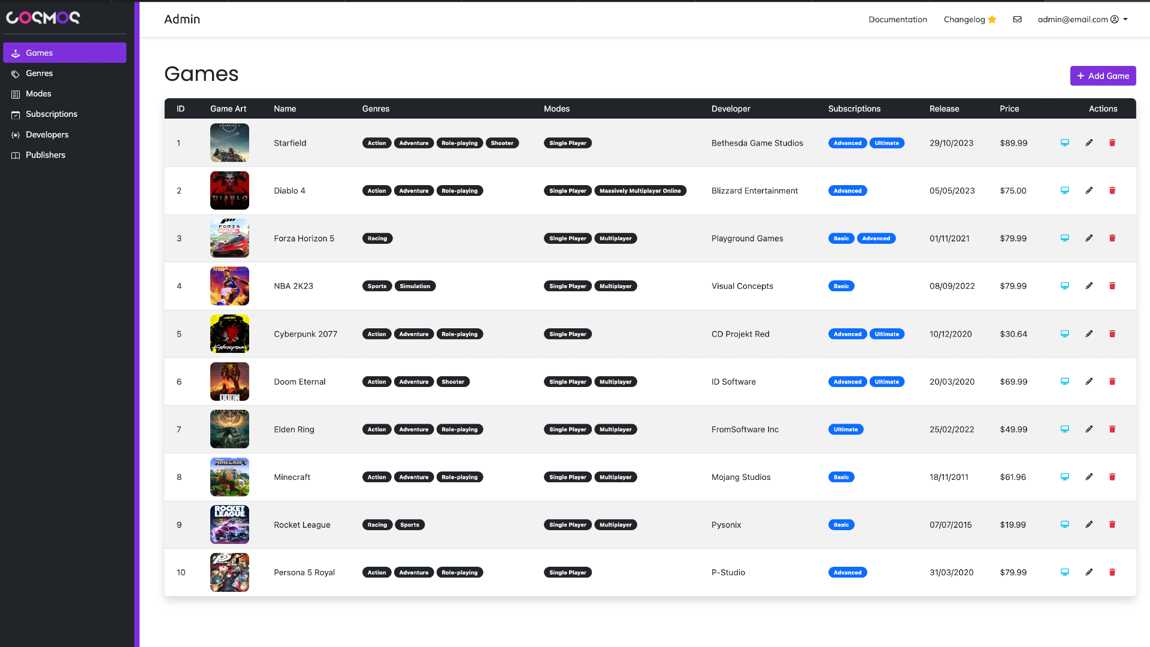The width and height of the screenshot is (1150, 647).
Task: Open the mail envelope icon in header
Action: click(1017, 19)
